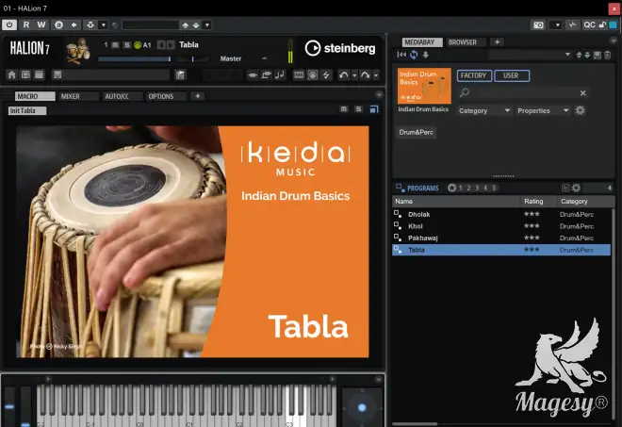
Task: Toggle Write automation (W) button
Action: click(41, 25)
